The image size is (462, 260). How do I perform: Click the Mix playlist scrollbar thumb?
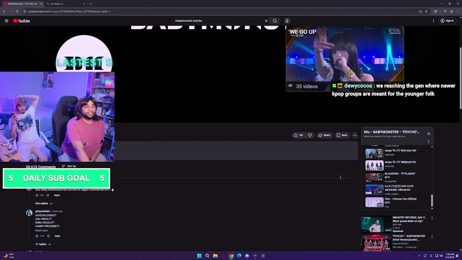[x=432, y=200]
